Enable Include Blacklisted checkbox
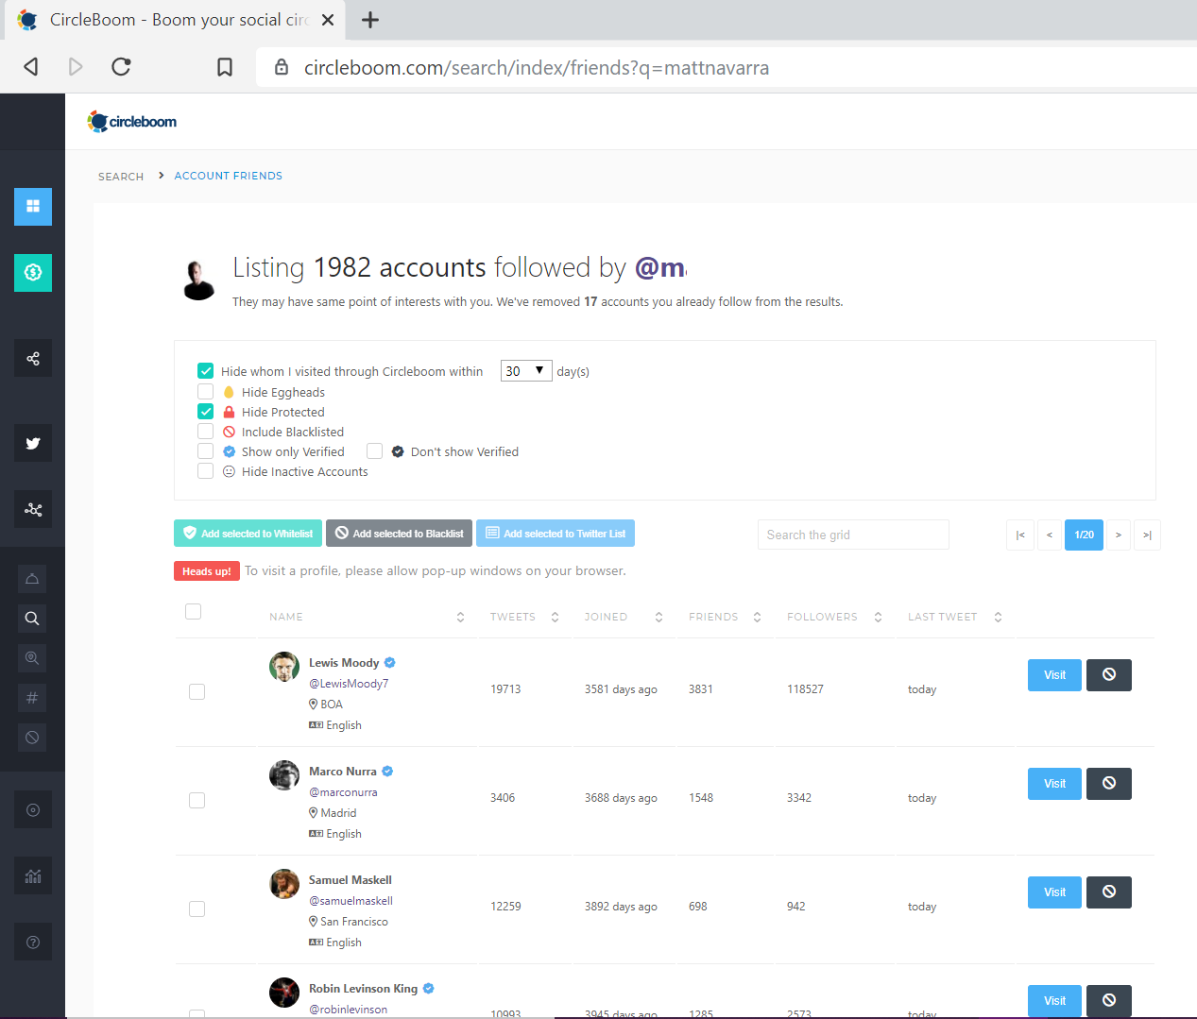 point(205,431)
